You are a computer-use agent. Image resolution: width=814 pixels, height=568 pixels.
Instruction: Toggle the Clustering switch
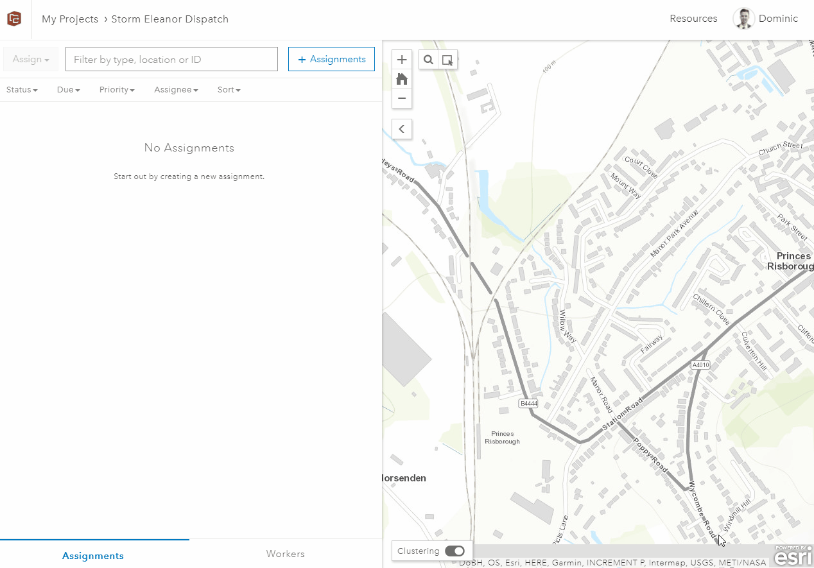point(455,551)
